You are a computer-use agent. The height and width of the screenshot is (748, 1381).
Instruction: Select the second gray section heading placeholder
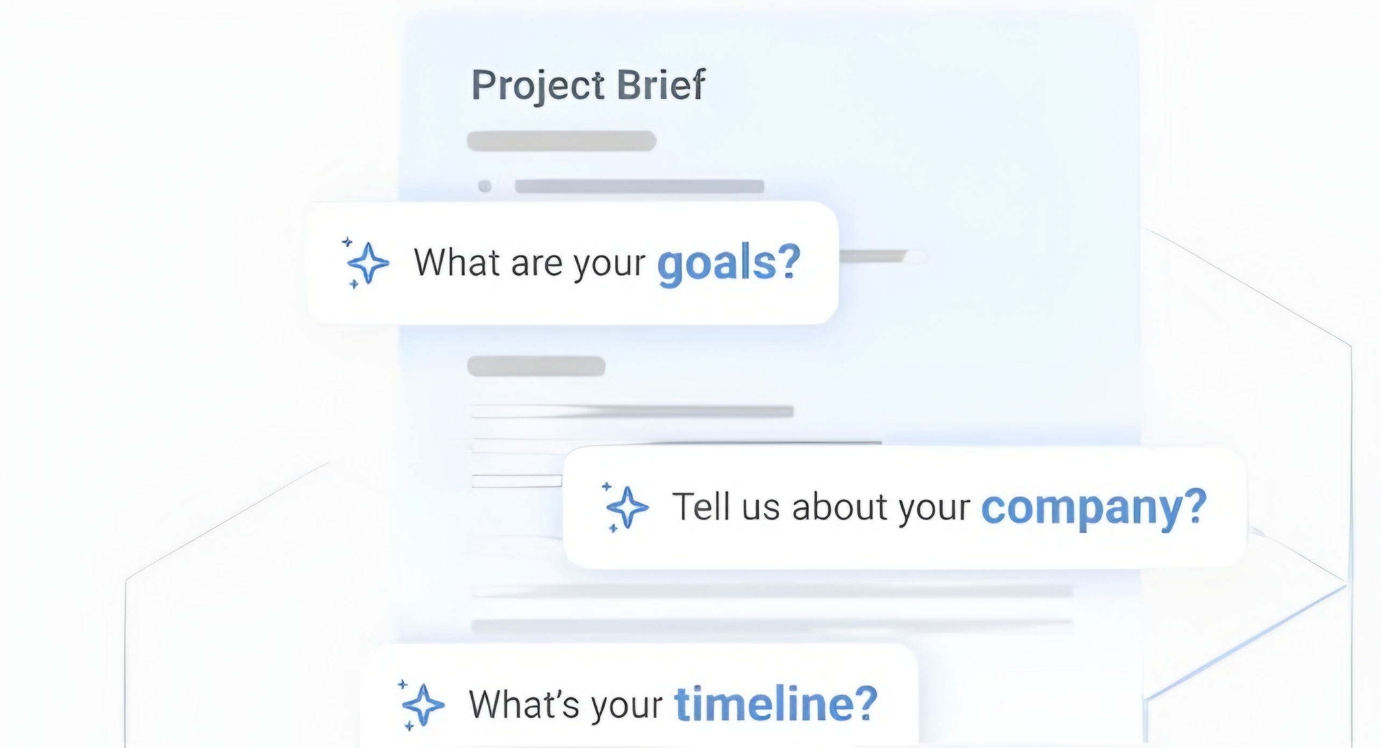click(x=536, y=366)
